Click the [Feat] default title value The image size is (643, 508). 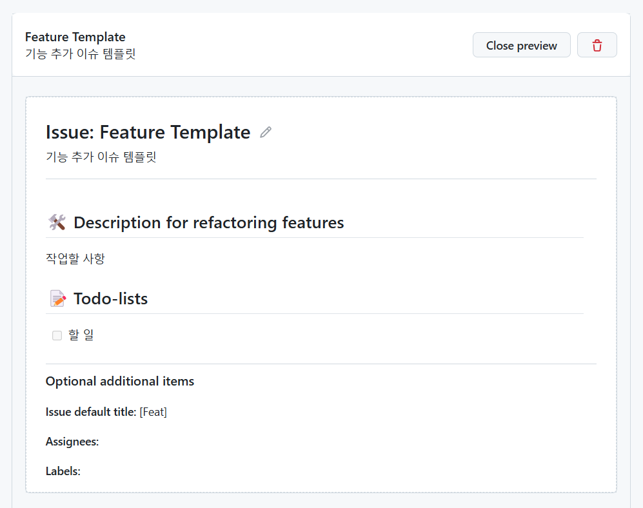153,412
